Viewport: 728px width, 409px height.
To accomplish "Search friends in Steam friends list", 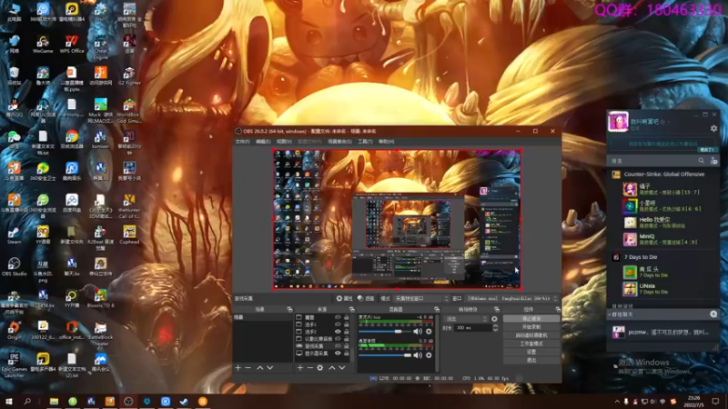I will pos(701,161).
